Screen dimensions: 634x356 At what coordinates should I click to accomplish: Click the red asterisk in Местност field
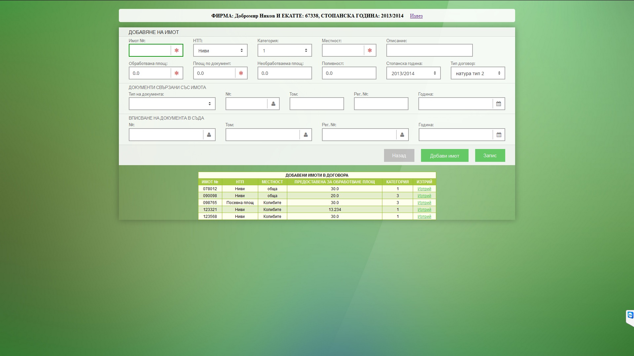[x=370, y=50]
